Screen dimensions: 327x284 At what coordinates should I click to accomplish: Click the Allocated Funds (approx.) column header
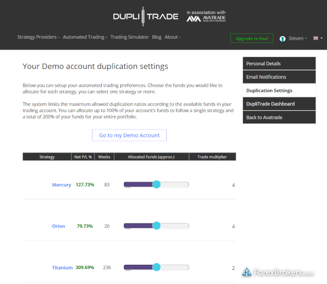151,157
